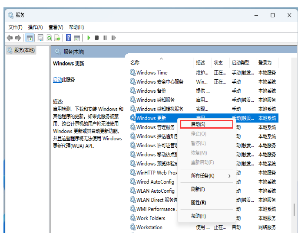Screen dimensions: 298x233
Task: Click the Stop Service square icon
Action: click(x=97, y=38)
